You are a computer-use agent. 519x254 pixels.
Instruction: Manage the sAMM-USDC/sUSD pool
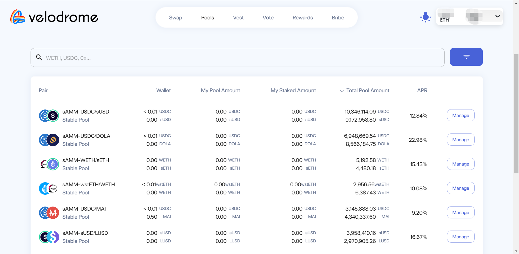[x=461, y=115]
